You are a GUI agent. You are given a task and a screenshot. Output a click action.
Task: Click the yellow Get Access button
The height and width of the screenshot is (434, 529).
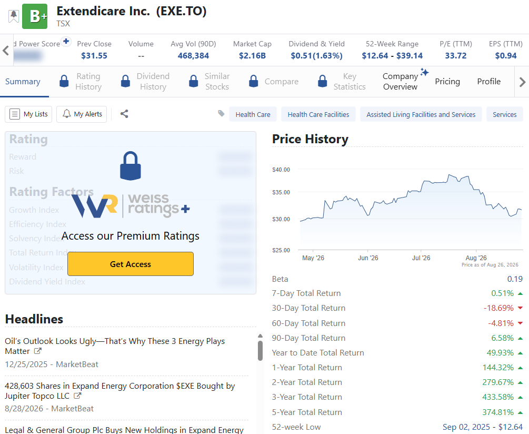pos(131,264)
